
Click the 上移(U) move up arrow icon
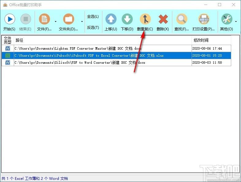(x=111, y=19)
